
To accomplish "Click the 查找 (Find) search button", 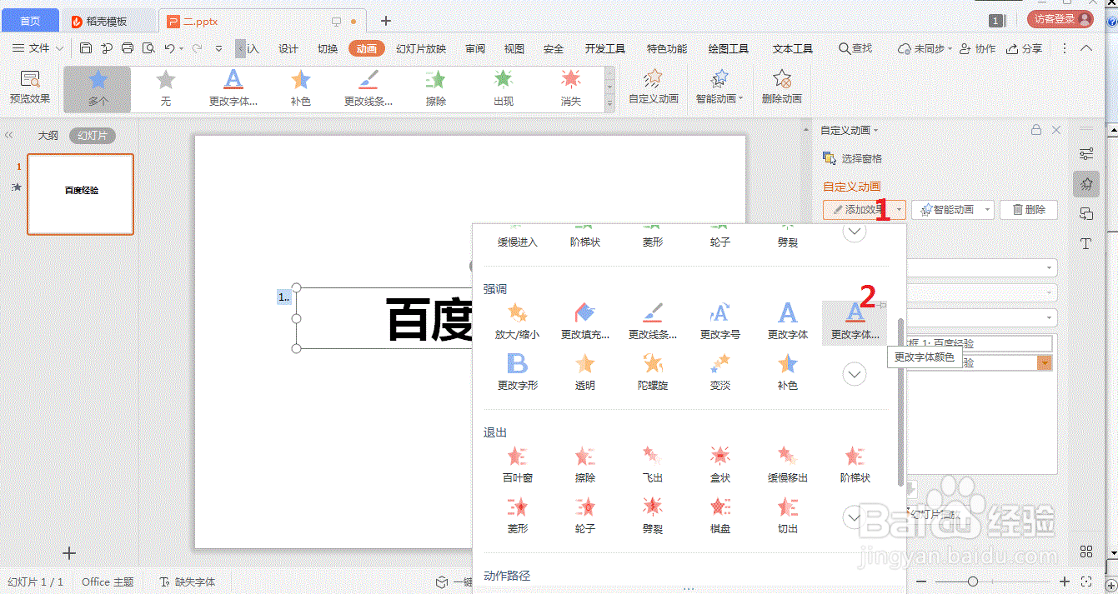I will tap(855, 48).
